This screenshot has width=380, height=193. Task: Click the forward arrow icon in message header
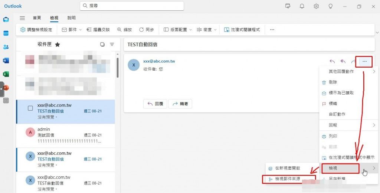click(x=353, y=62)
